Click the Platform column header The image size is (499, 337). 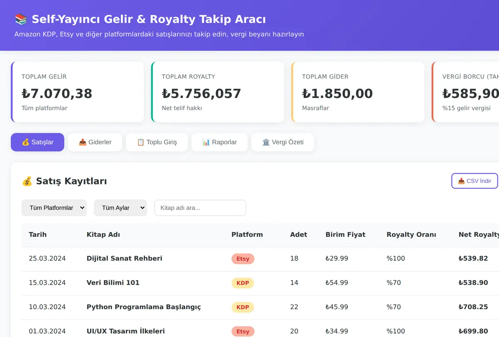tap(247, 234)
